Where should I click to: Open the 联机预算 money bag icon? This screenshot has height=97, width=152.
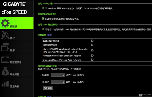click(x=5, y=71)
